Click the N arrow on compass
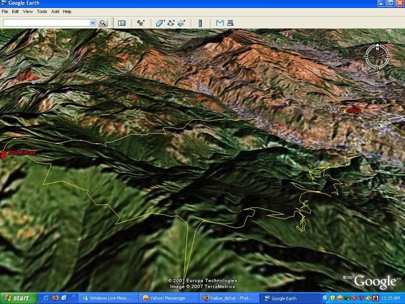Viewport: 405px width, 304px height. coord(377,48)
